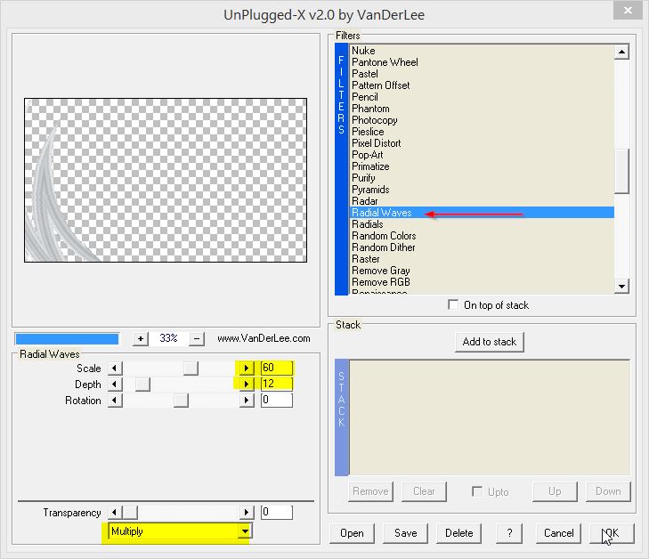The image size is (649, 559).
Task: Select the Phantom filter
Action: click(x=370, y=109)
